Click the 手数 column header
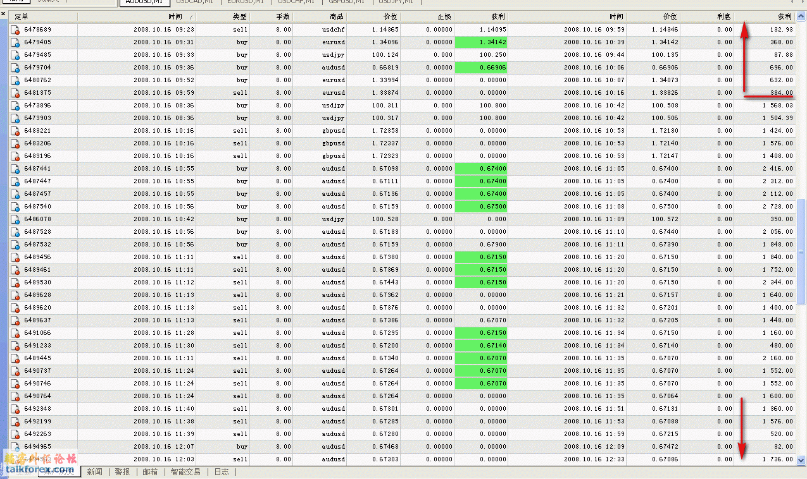Screen dimensions: 807x479 coord(272,16)
